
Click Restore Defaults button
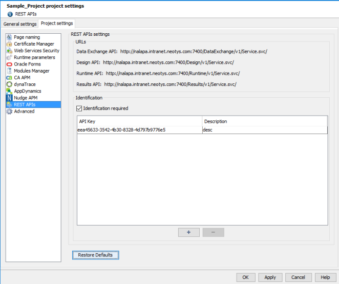point(95,255)
